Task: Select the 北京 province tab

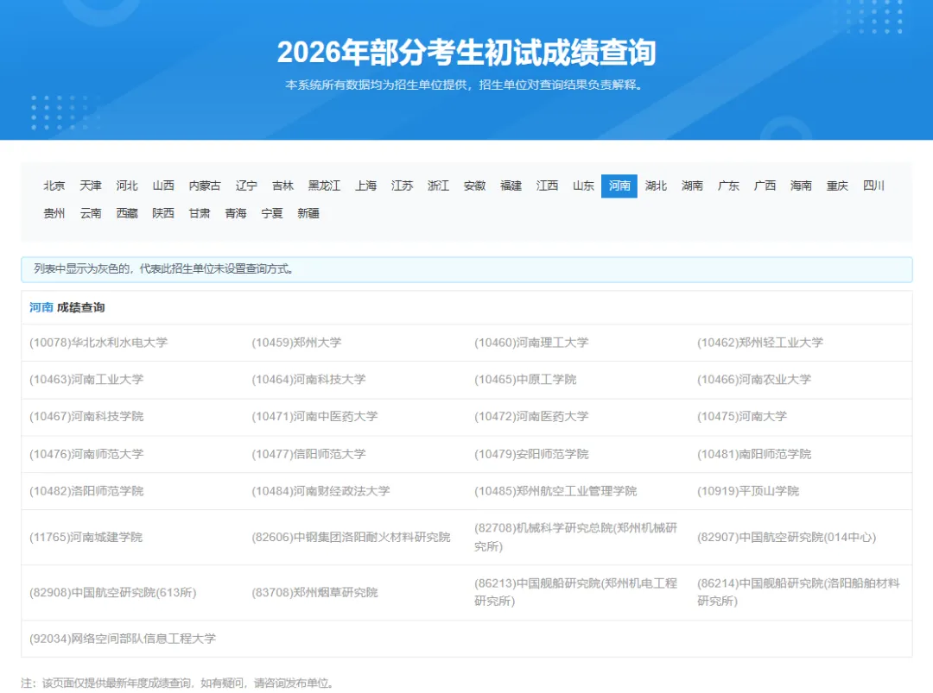Action: click(x=54, y=186)
